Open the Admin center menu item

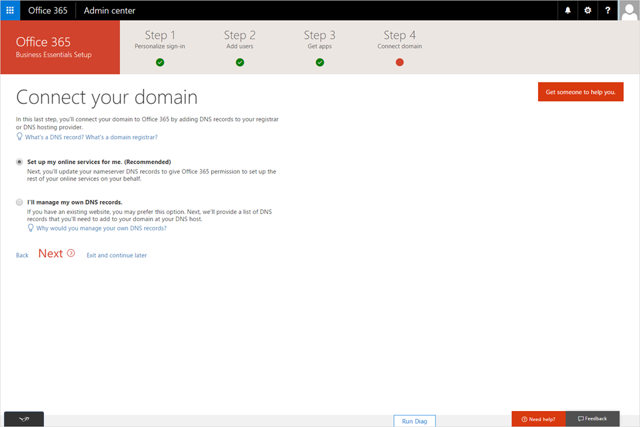click(x=109, y=10)
